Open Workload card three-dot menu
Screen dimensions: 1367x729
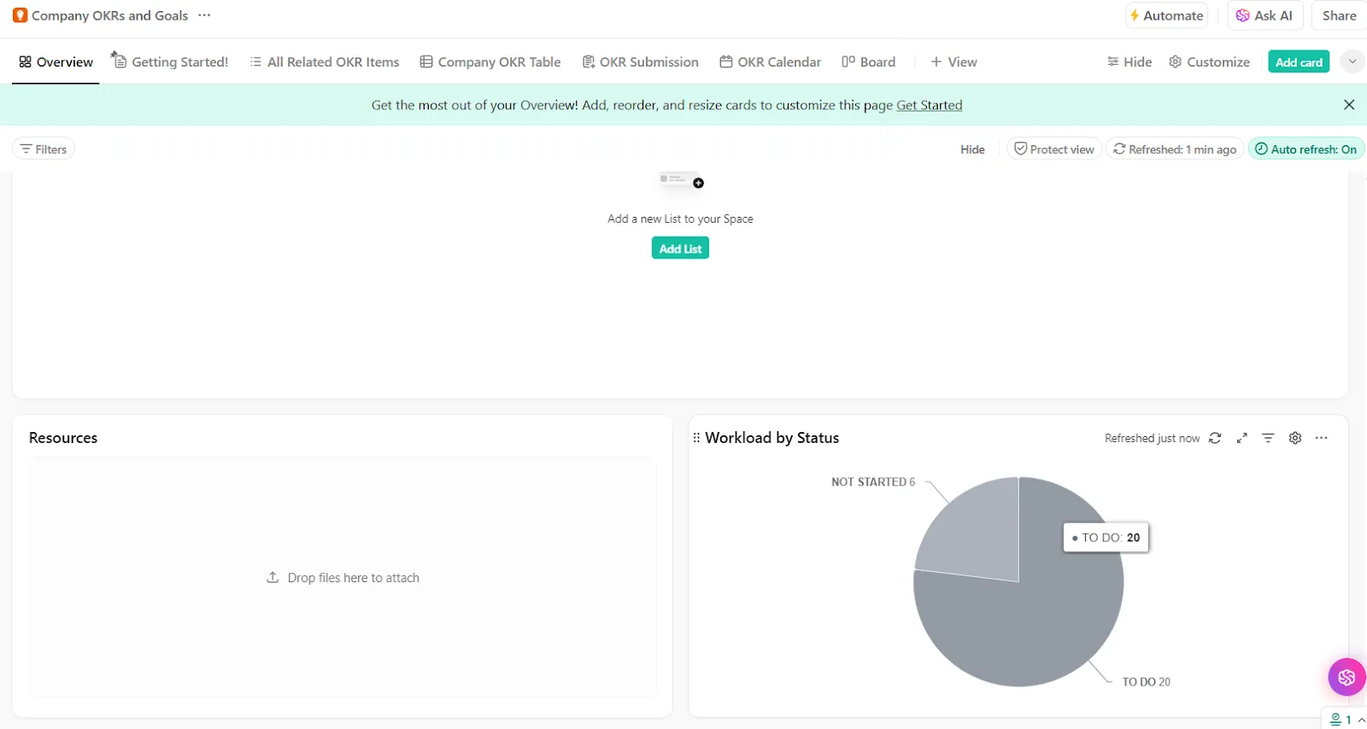[x=1322, y=438]
